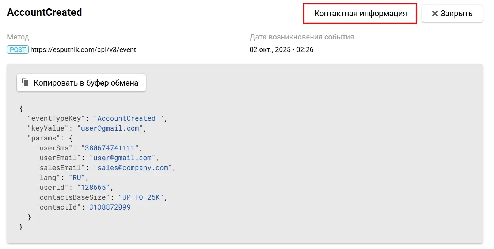Click the Метод label
Viewport: 494px width, 249px height.
click(x=18, y=37)
